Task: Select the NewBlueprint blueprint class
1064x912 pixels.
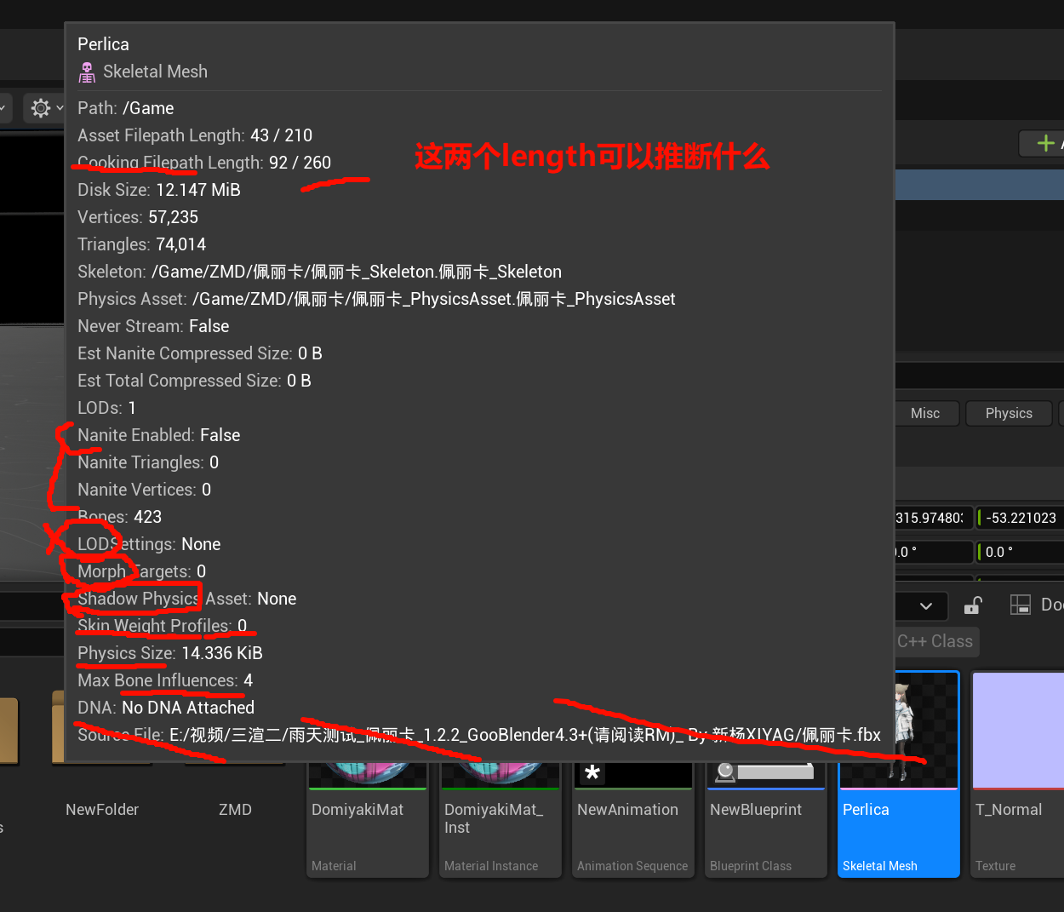Action: point(766,819)
